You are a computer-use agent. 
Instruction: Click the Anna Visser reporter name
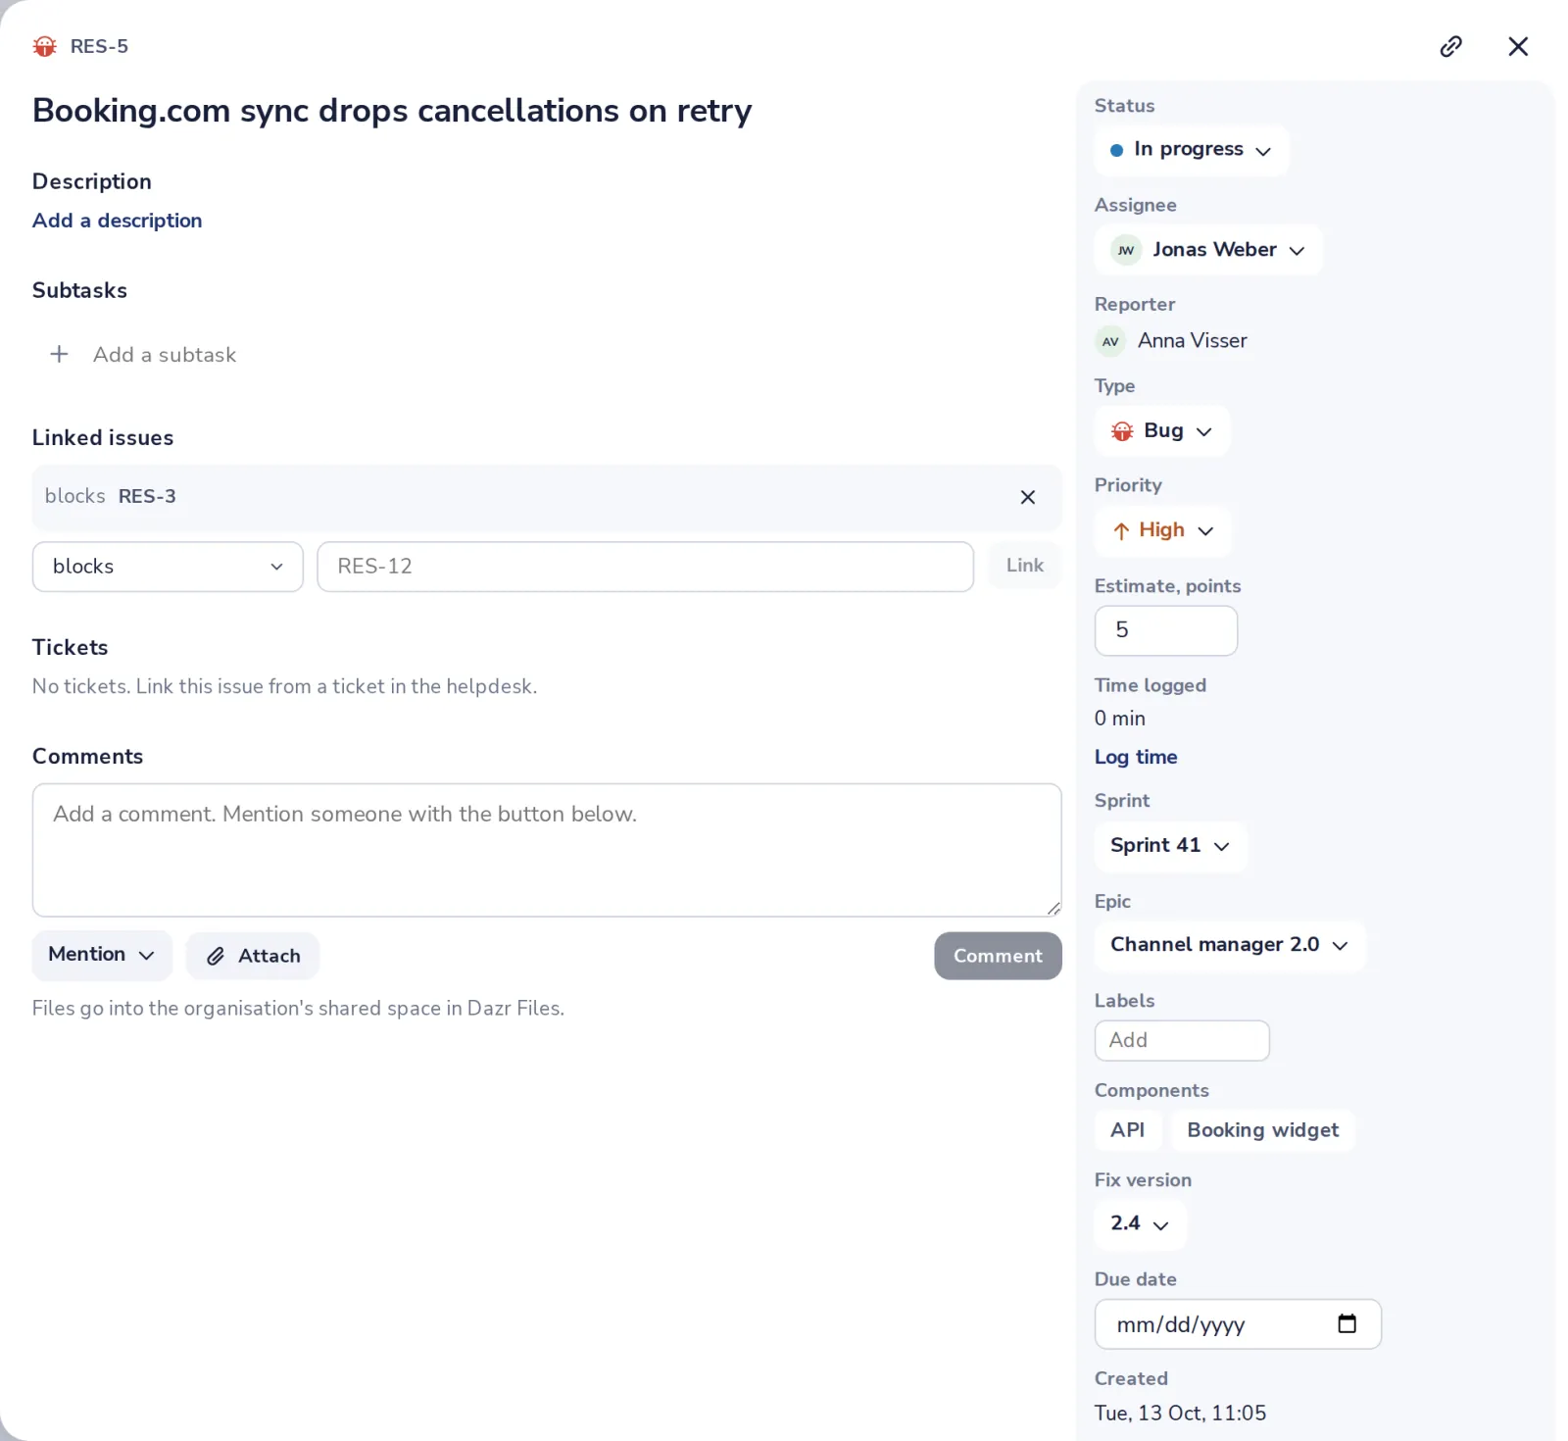pyautogui.click(x=1192, y=340)
